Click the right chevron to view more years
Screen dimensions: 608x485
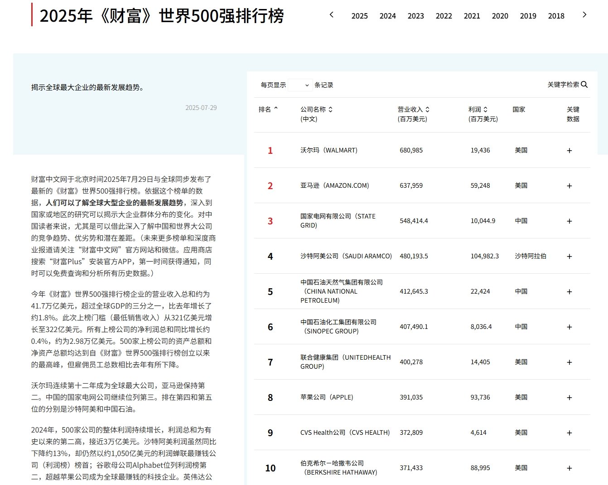(585, 14)
